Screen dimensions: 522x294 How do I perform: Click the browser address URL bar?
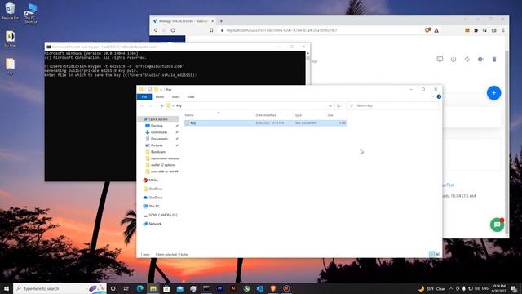(x=320, y=30)
